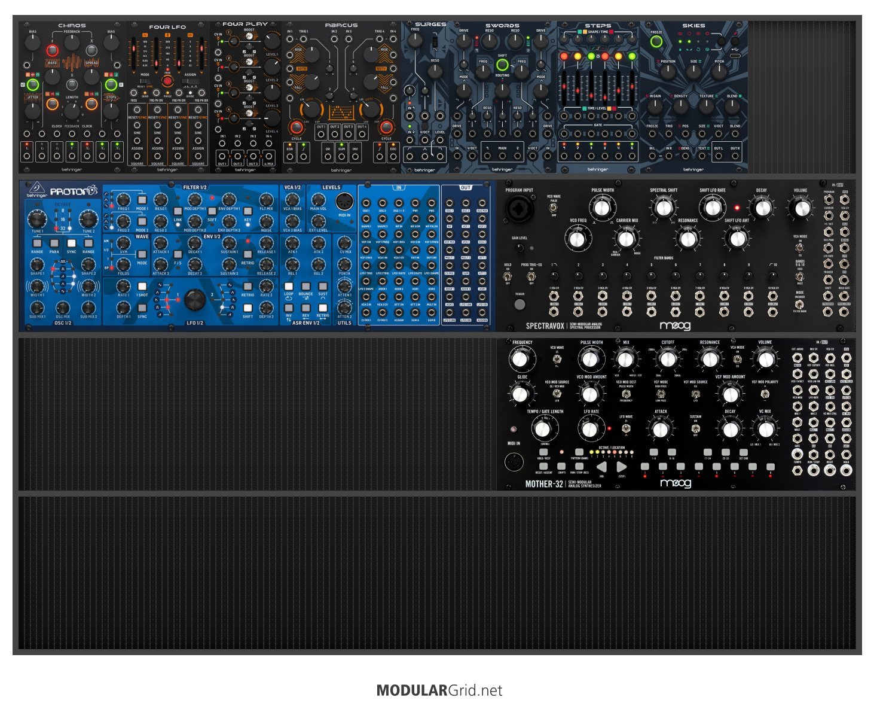Click the Four Play IN 1 jack

(222, 142)
